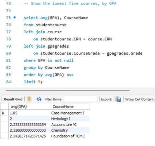Select the Foundation of TCM I cell
The height and width of the screenshot is (146, 155).
[70, 136]
